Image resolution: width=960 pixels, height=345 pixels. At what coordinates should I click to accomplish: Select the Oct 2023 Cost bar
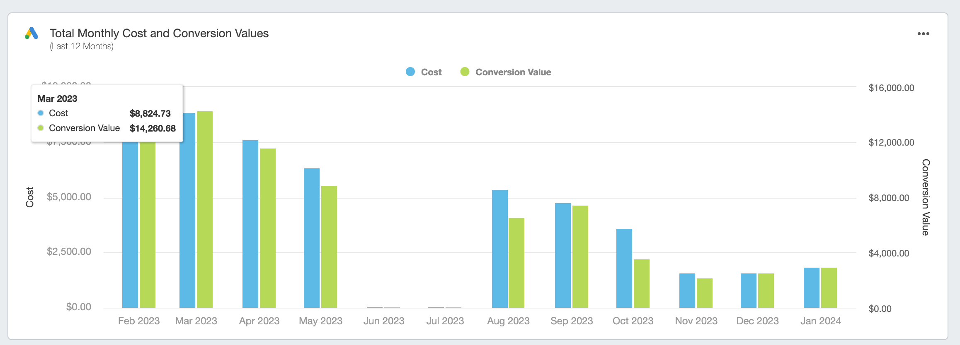(x=624, y=268)
